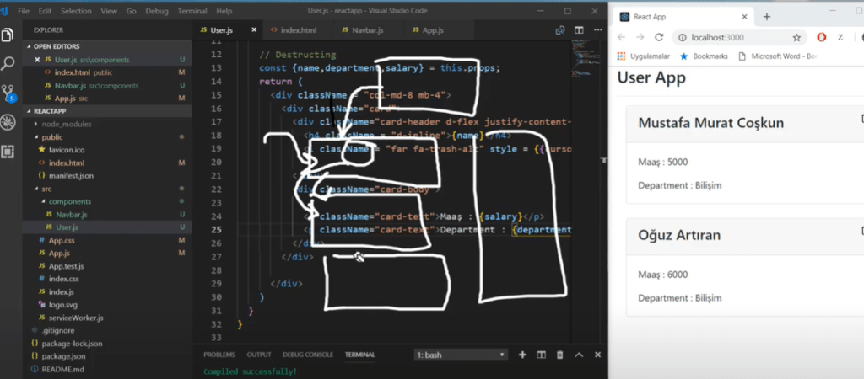Screen dimensions: 864x379
Task: Switch to the PROBLEMS panel tab
Action: (x=219, y=355)
